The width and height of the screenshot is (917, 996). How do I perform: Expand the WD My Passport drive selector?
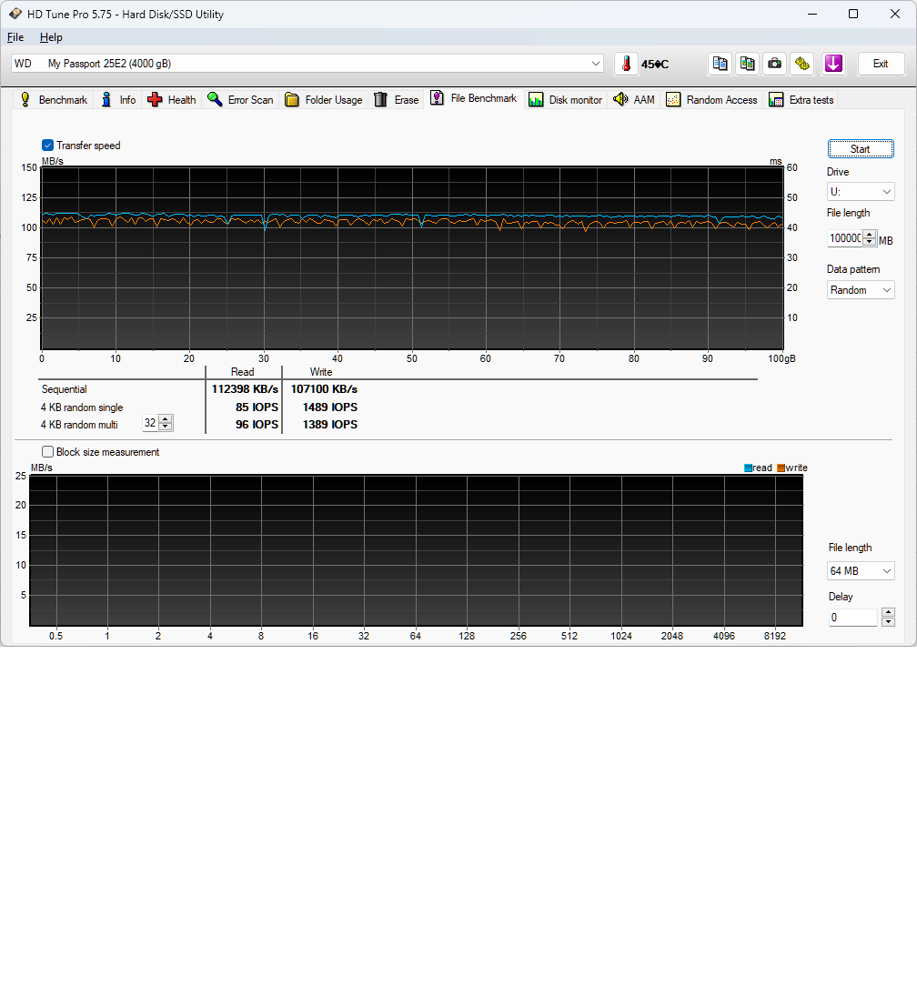coord(596,64)
